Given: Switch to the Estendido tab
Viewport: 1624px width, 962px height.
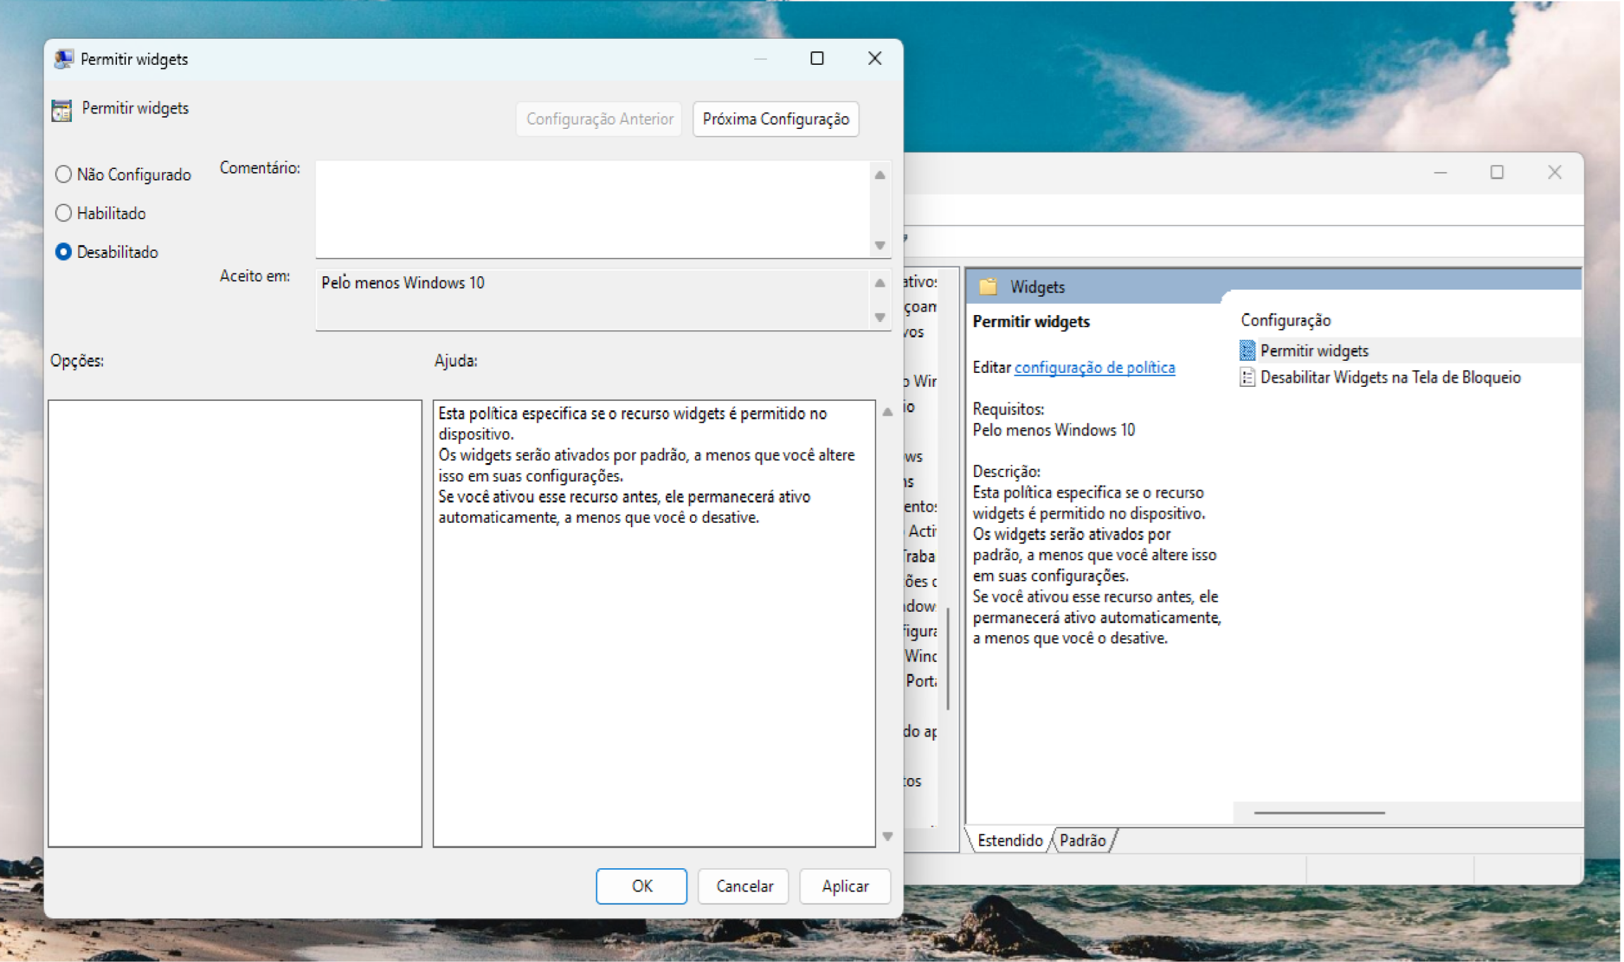Looking at the screenshot, I should click(1009, 840).
